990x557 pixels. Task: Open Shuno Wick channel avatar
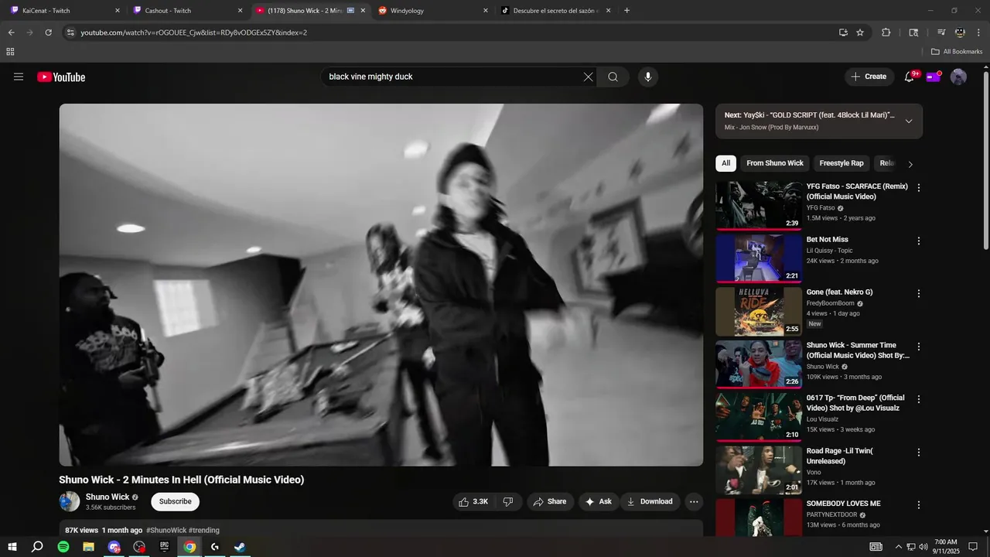(x=70, y=501)
